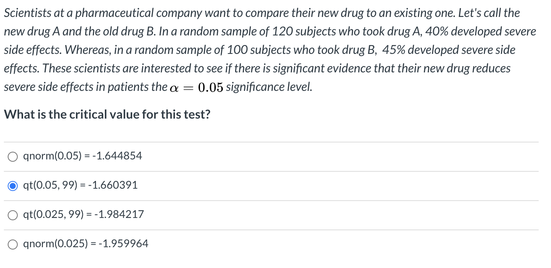Click the 0.05 value beside the alpha symbol
Screen dimensions: 551x268
(210, 87)
